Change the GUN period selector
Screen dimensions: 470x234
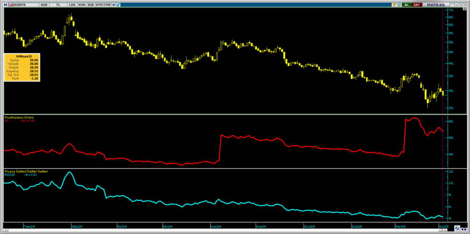[44, 5]
